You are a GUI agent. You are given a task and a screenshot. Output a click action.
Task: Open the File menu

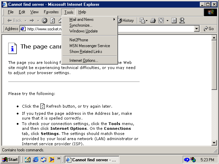tap(11, 12)
